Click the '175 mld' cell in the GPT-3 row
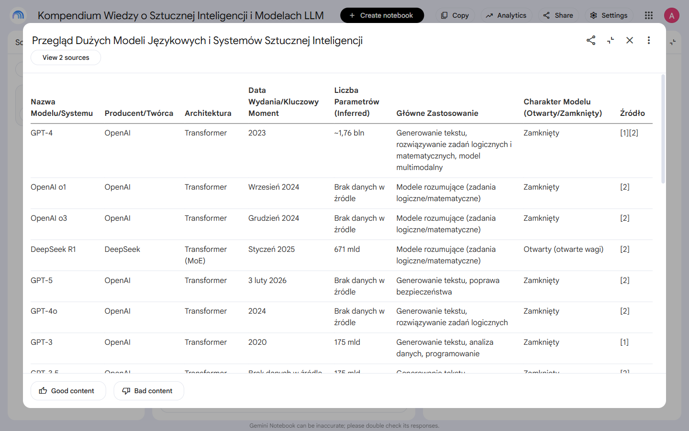The width and height of the screenshot is (689, 431). [347, 342]
